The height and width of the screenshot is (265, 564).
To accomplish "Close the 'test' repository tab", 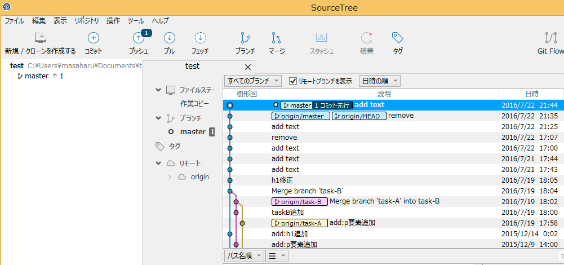I will [x=247, y=67].
